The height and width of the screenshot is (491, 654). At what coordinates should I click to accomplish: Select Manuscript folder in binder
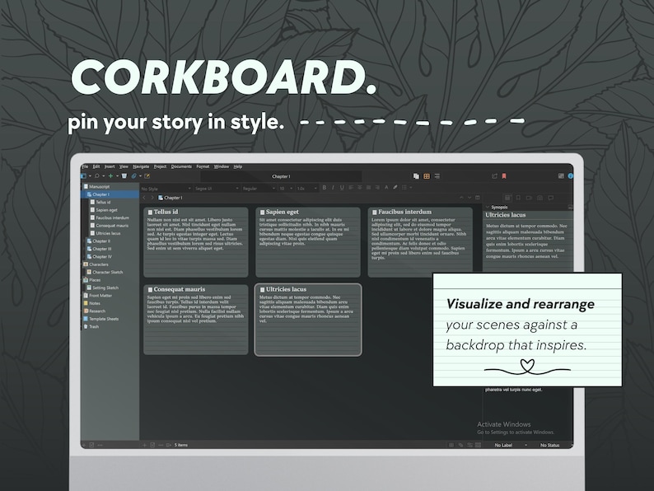click(100, 186)
